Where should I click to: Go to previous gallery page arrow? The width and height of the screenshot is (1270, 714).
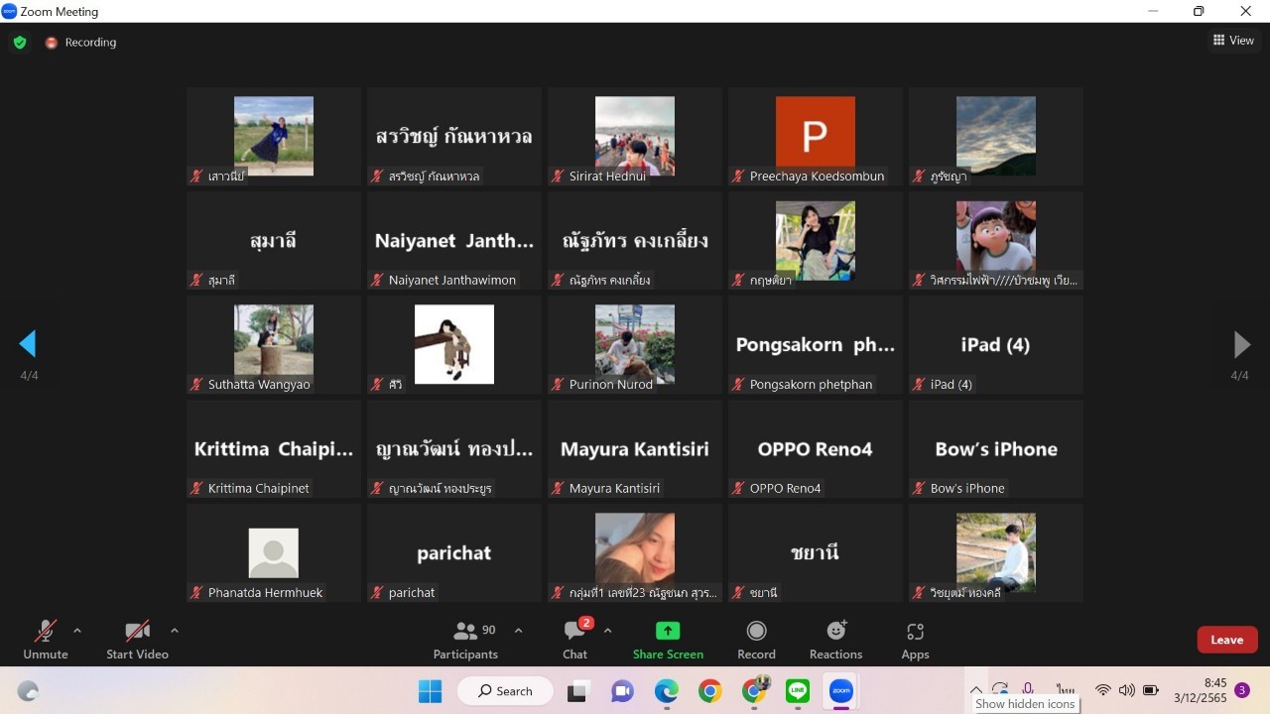tap(28, 344)
